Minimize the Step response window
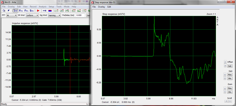Image resolution: width=236 pixels, height=106 pixels. (x=220, y=2)
